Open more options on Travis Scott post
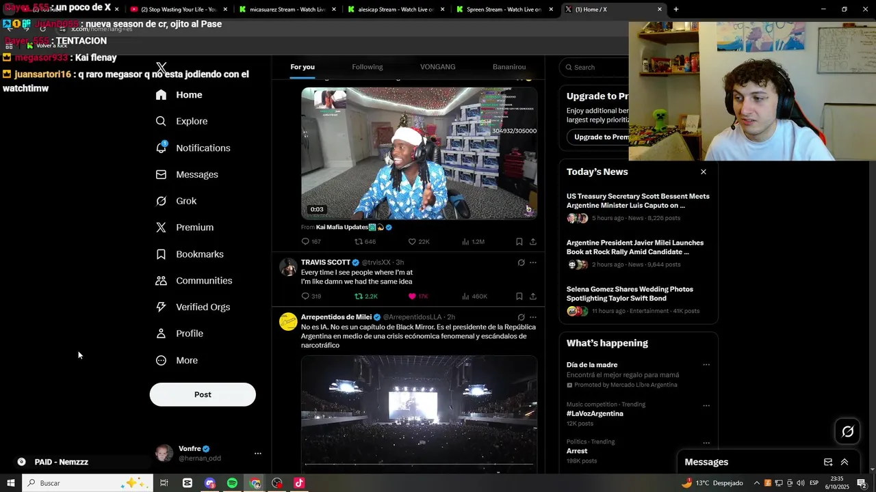876x492 pixels. pyautogui.click(x=532, y=262)
